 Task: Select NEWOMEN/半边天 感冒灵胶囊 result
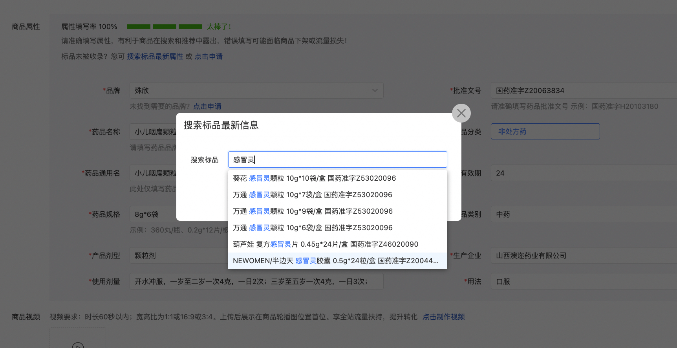pos(337,261)
